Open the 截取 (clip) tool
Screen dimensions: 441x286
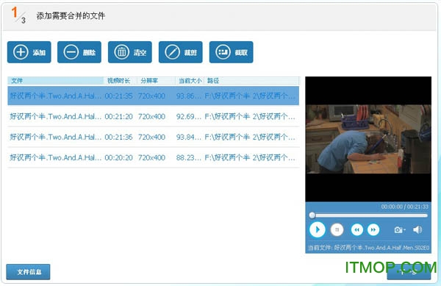click(232, 52)
